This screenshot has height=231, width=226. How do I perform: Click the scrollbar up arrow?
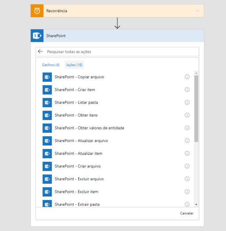tap(196, 73)
